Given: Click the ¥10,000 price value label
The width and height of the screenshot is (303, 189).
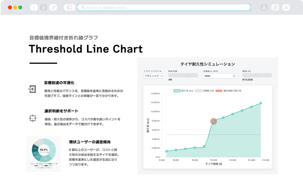Looking at the screenshot, I should (247, 80).
